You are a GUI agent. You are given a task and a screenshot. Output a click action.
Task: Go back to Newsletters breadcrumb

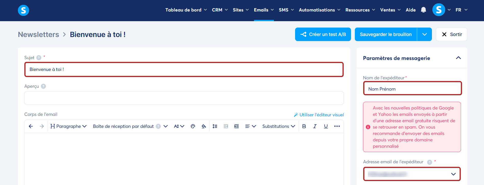click(39, 34)
